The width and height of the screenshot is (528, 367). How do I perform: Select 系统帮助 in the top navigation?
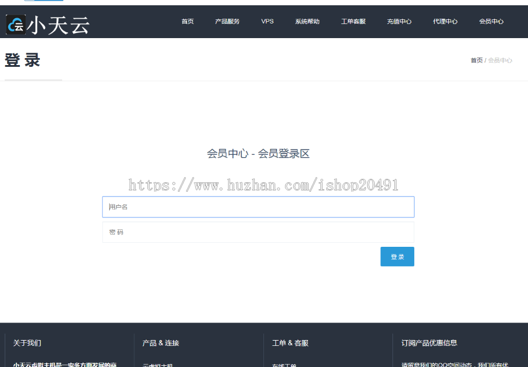[307, 22]
